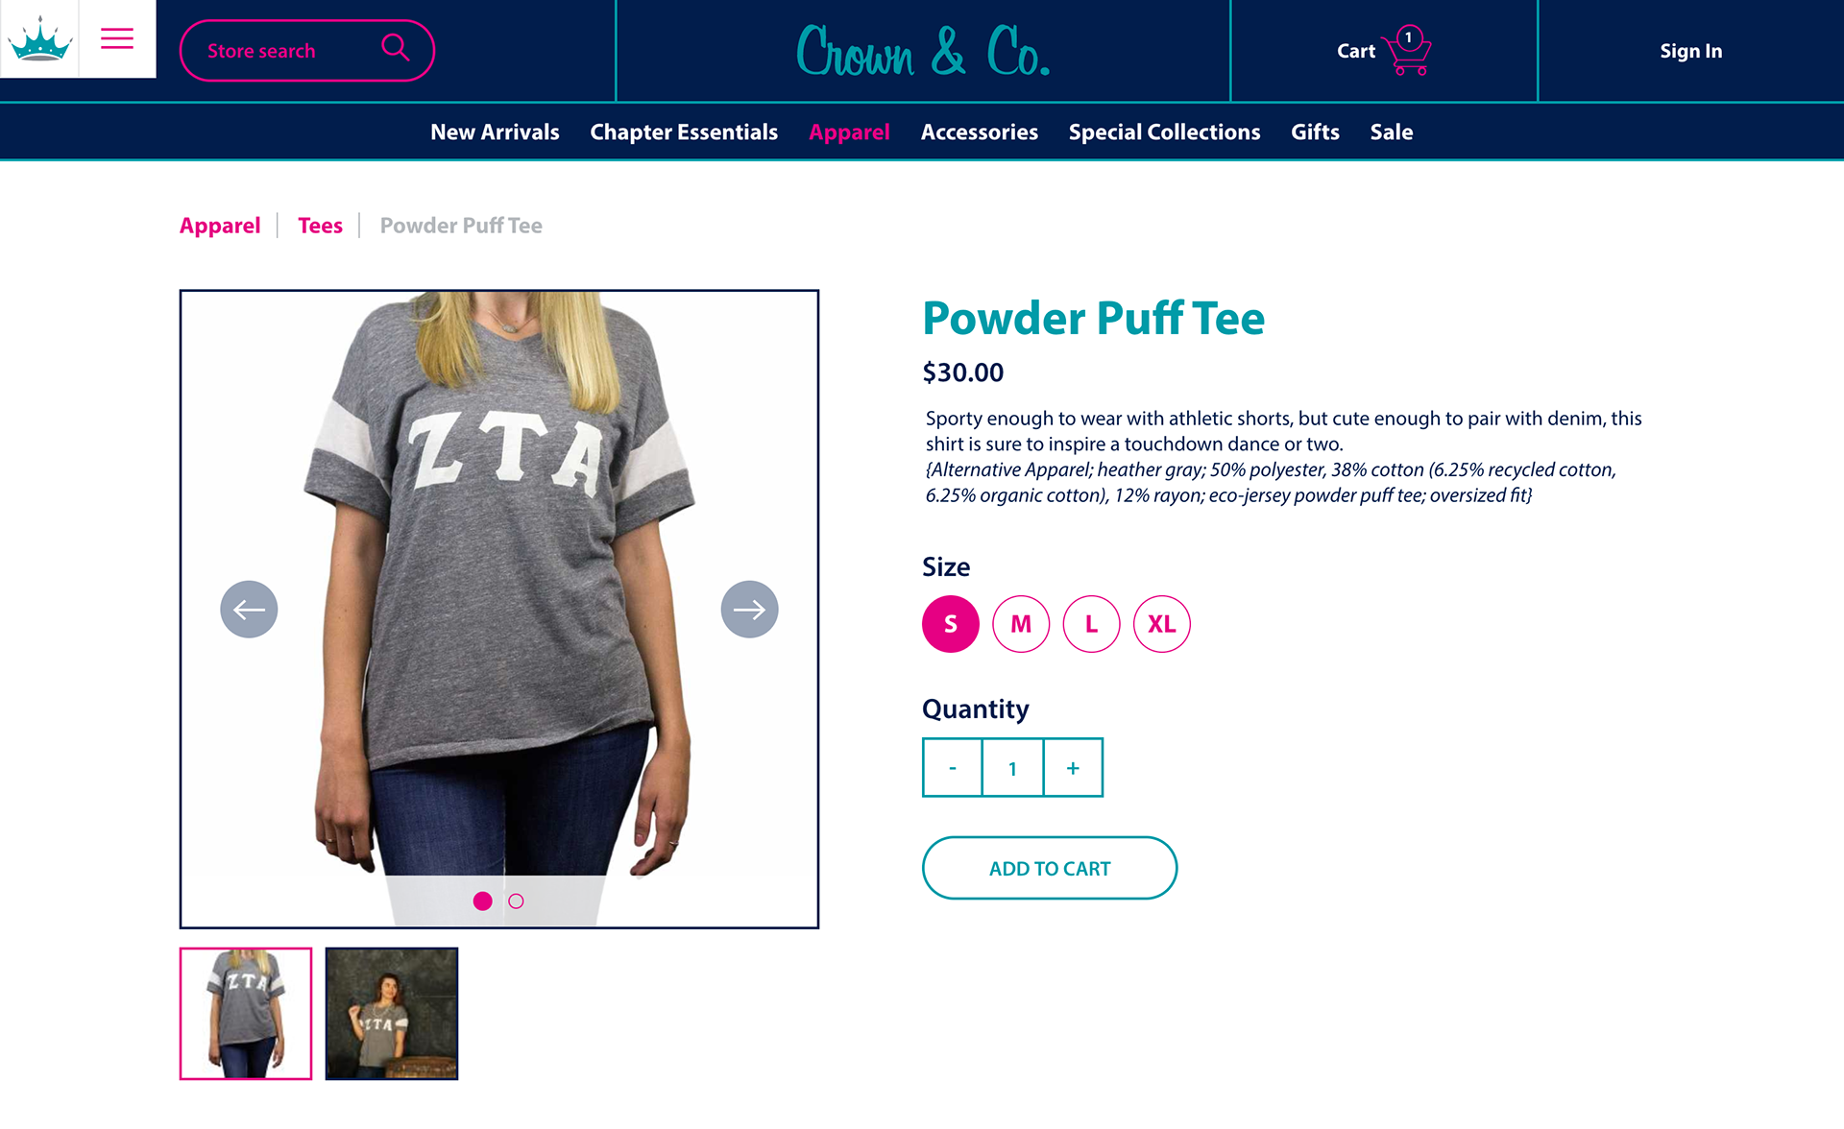Follow the Tees breadcrumb link
Screen dimensions: 1844x1129
[320, 226]
